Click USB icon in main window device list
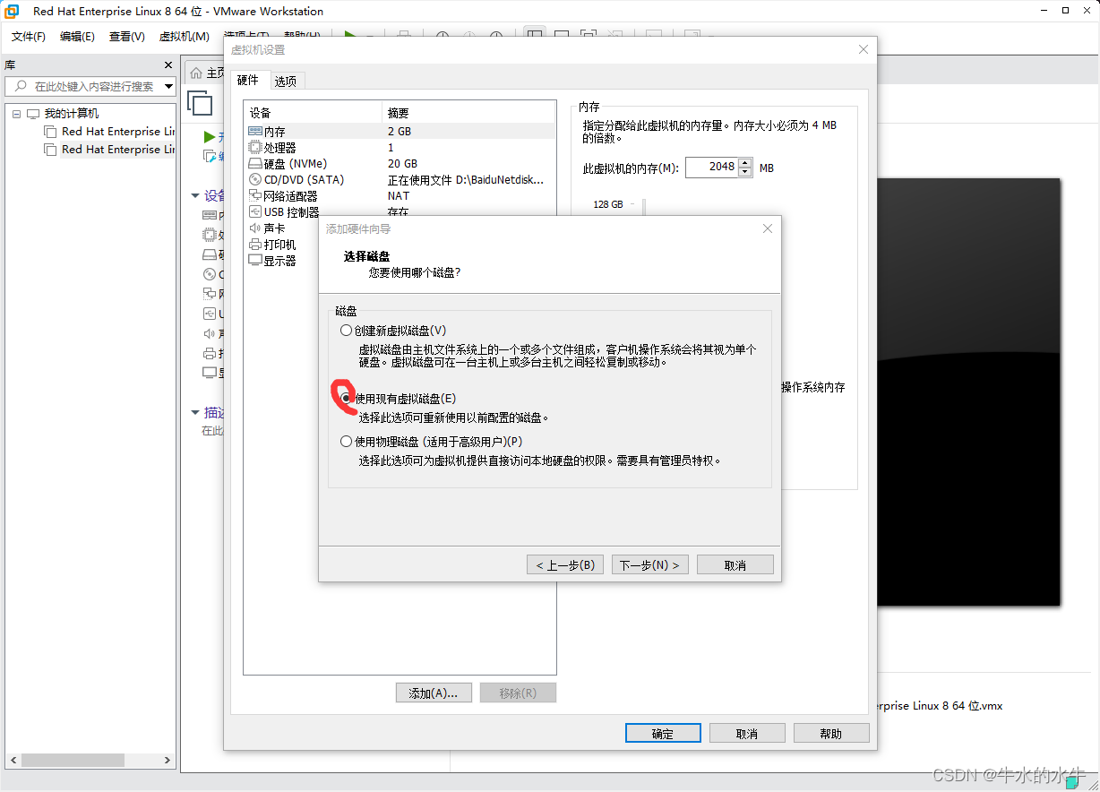 tap(210, 314)
